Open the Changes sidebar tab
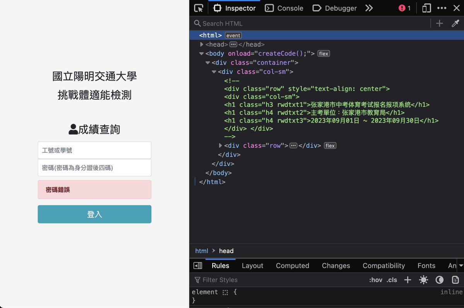 point(336,265)
